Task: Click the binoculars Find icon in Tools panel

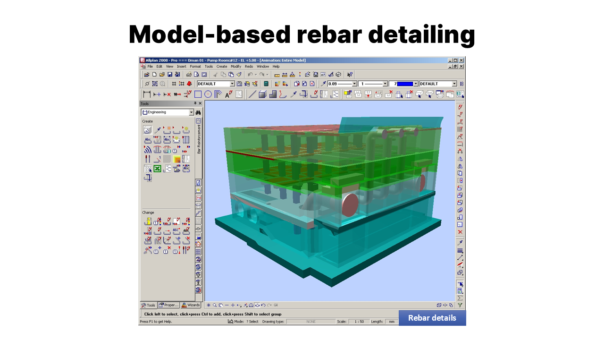Action: [198, 112]
